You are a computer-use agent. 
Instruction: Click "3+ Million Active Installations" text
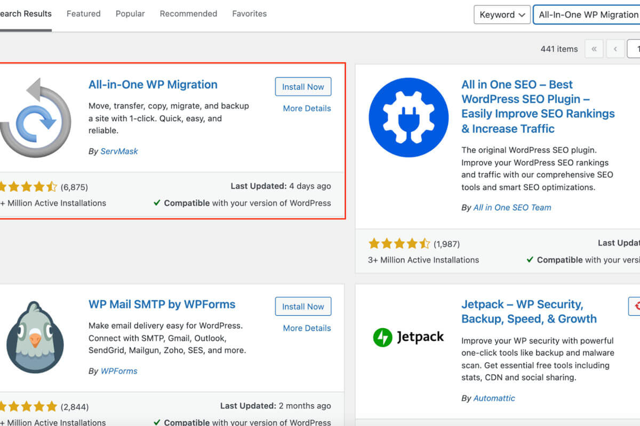423,260
